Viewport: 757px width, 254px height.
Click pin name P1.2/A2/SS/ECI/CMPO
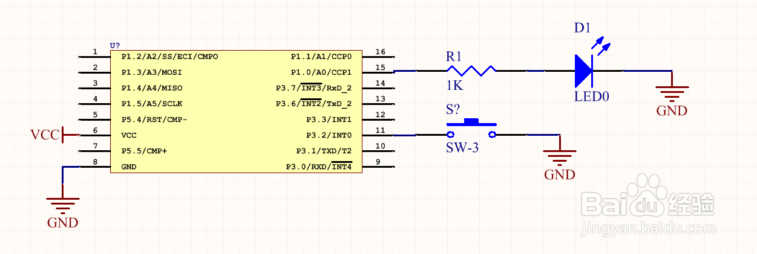coord(169,56)
